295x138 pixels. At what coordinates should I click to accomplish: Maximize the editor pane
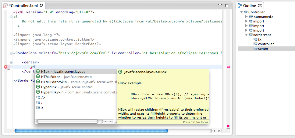pos(227,5)
